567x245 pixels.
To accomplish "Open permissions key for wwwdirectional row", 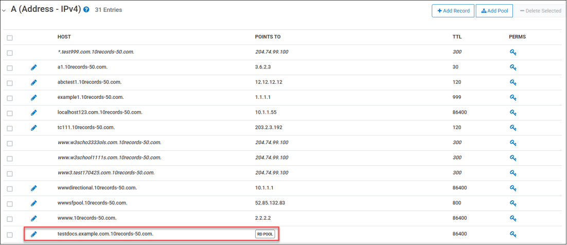I will tap(513, 188).
